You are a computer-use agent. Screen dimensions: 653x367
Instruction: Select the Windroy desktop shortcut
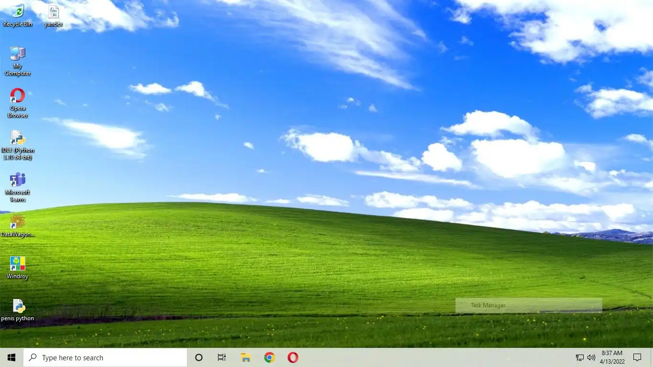point(18,268)
